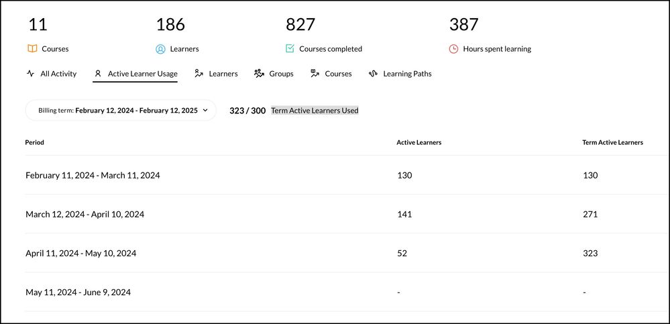670x324 pixels.
Task: Click the red clock Hours icon
Action: [x=453, y=49]
